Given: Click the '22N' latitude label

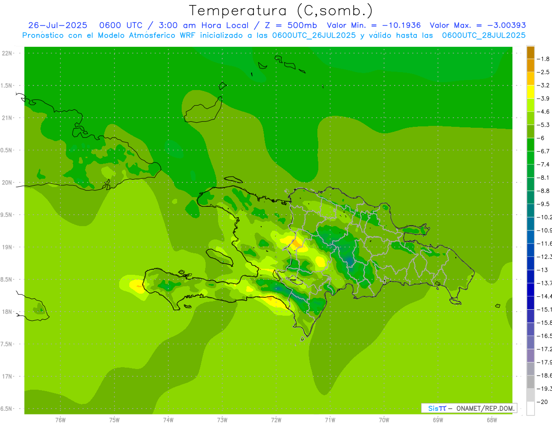Looking at the screenshot, I should tap(7, 53).
